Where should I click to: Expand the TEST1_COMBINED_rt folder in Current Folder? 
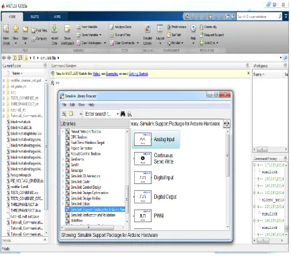(3, 98)
